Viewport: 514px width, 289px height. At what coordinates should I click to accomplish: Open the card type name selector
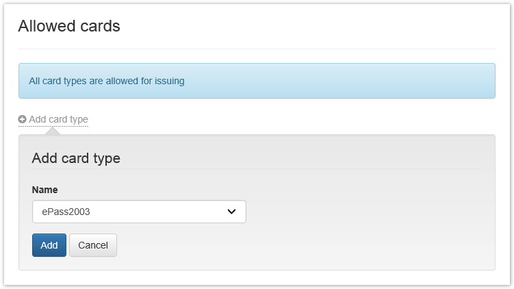(x=139, y=212)
